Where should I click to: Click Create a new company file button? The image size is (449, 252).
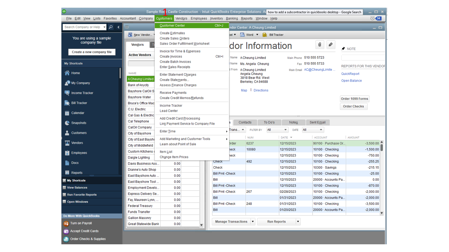coord(92,52)
